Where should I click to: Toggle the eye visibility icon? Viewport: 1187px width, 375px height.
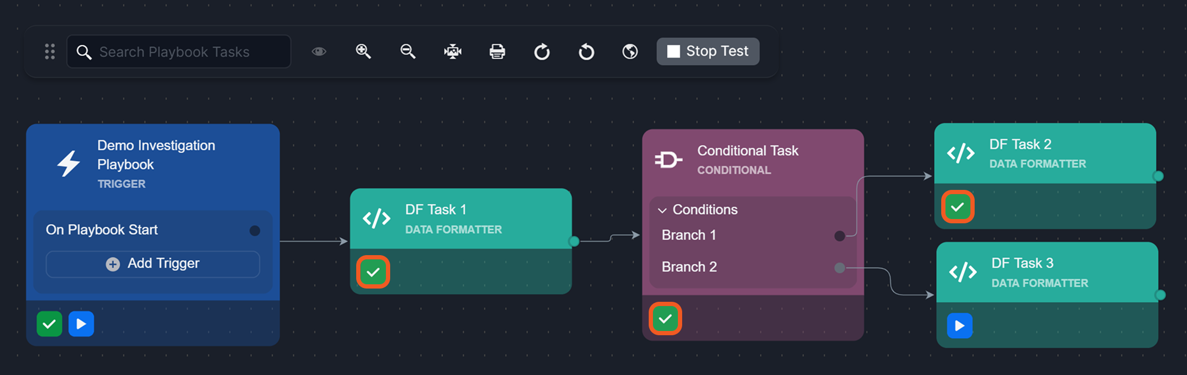319,51
